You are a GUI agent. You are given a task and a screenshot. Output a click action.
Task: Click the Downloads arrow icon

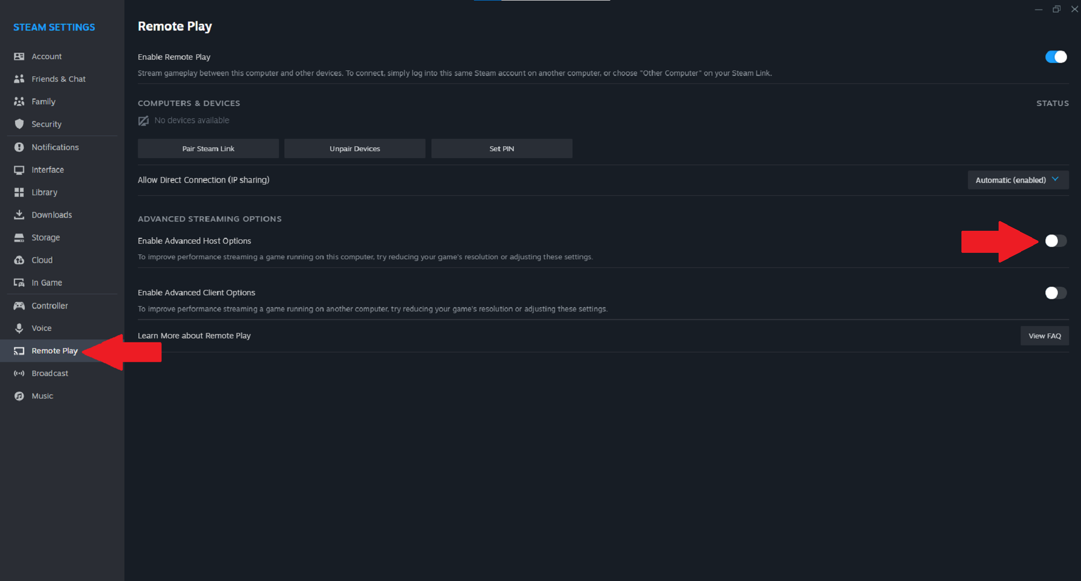(x=19, y=215)
